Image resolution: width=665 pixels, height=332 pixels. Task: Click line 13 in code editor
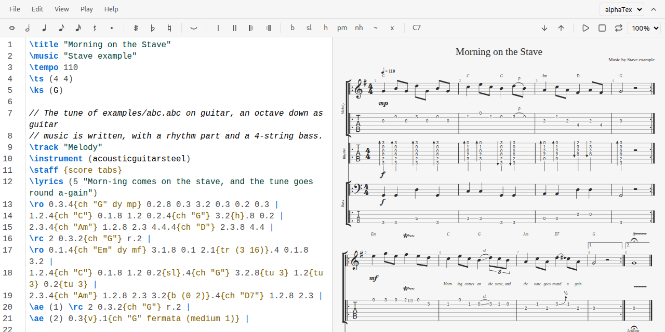tap(177, 204)
